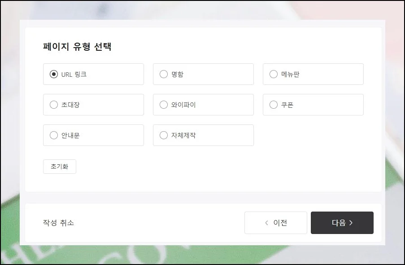The width and height of the screenshot is (405, 265).
Task: Select the URL 링크 radio button
Action: tap(54, 74)
